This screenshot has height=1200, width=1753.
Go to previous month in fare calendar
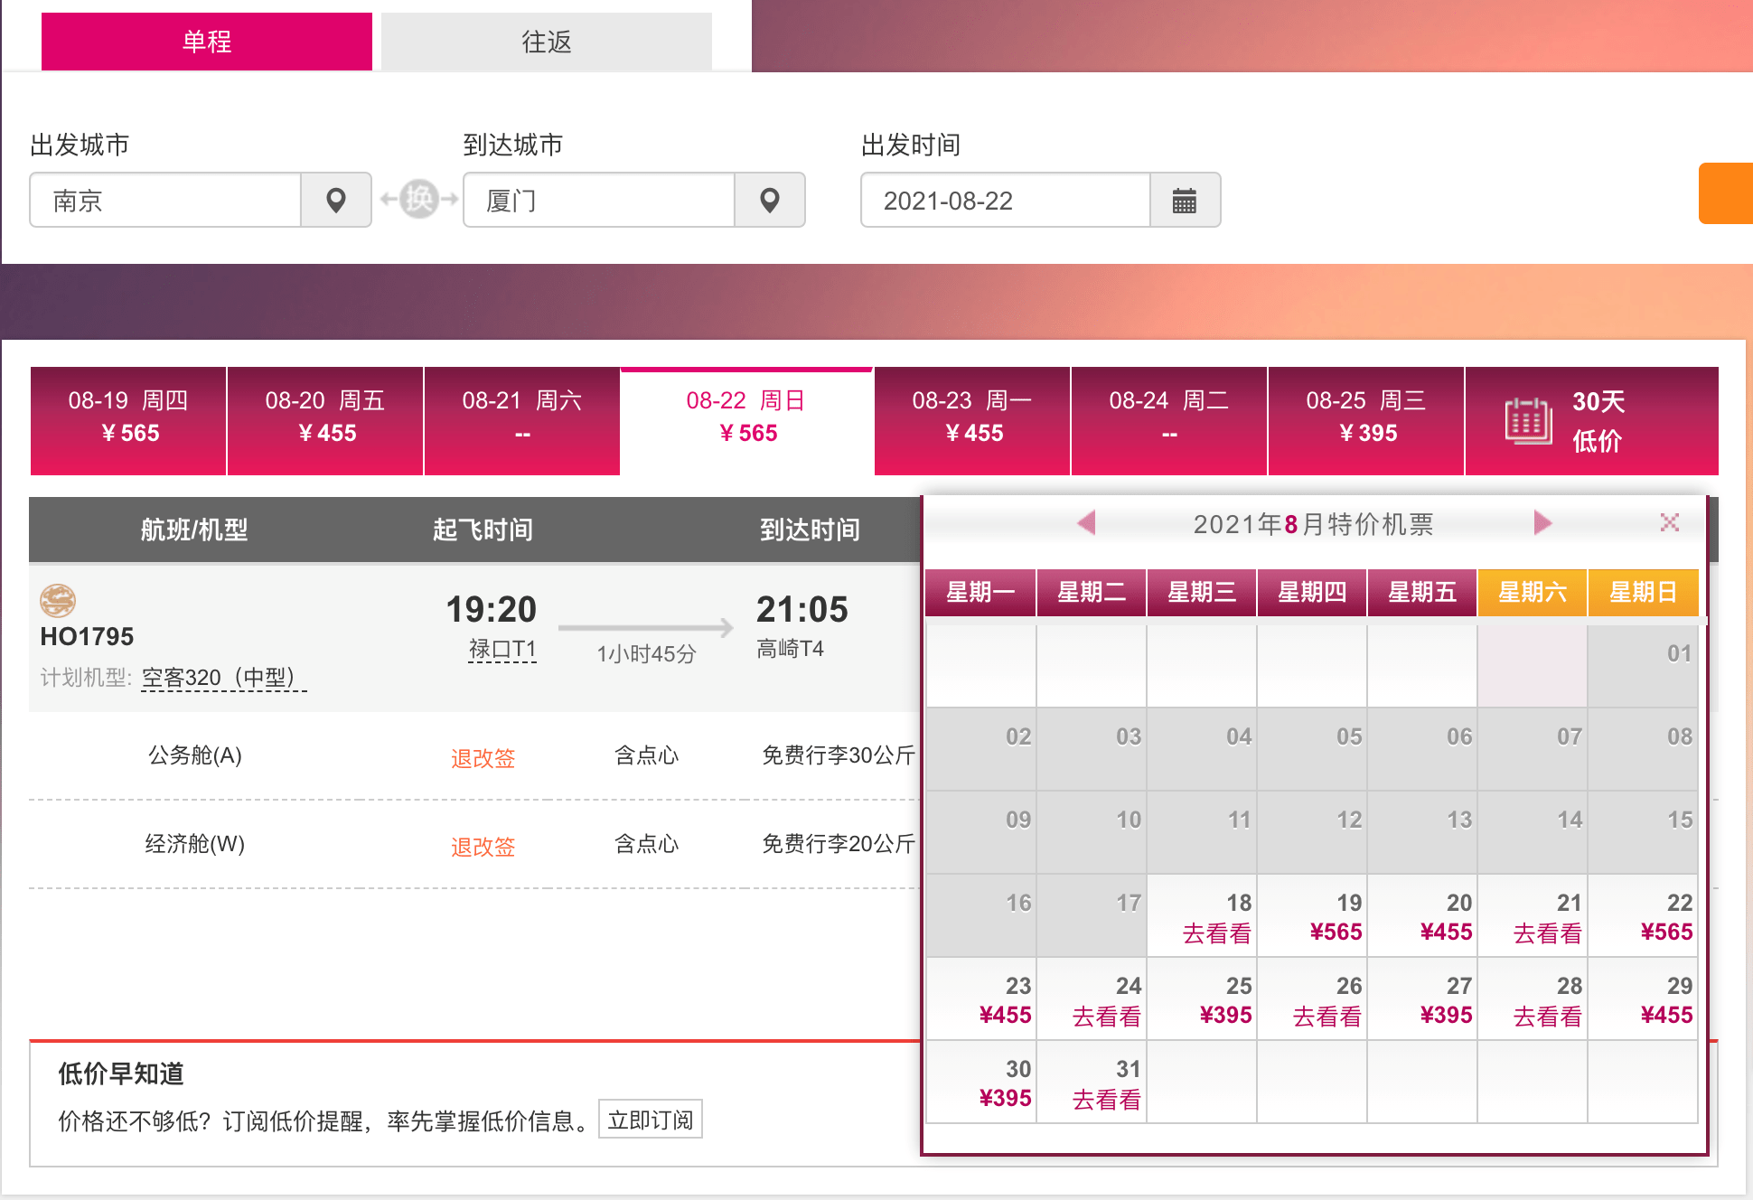click(1087, 522)
